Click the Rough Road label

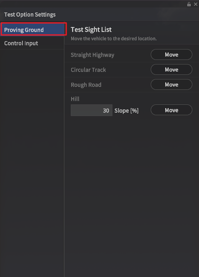point(86,85)
